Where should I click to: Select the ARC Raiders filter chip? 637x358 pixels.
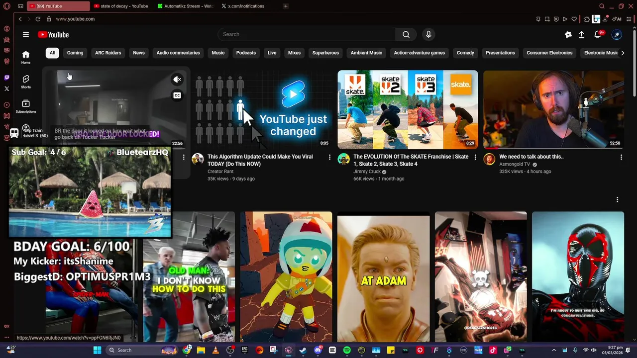[108, 53]
